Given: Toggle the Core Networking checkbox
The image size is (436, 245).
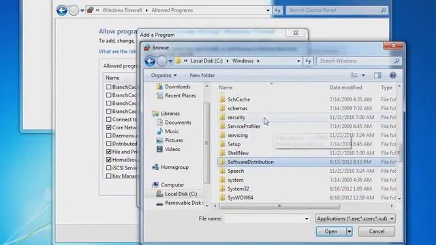Looking at the screenshot, I should click(x=109, y=127).
